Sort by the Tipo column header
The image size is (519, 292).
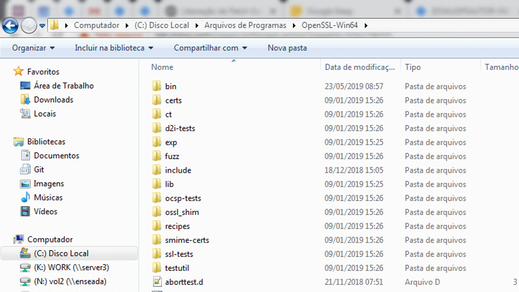coord(413,67)
